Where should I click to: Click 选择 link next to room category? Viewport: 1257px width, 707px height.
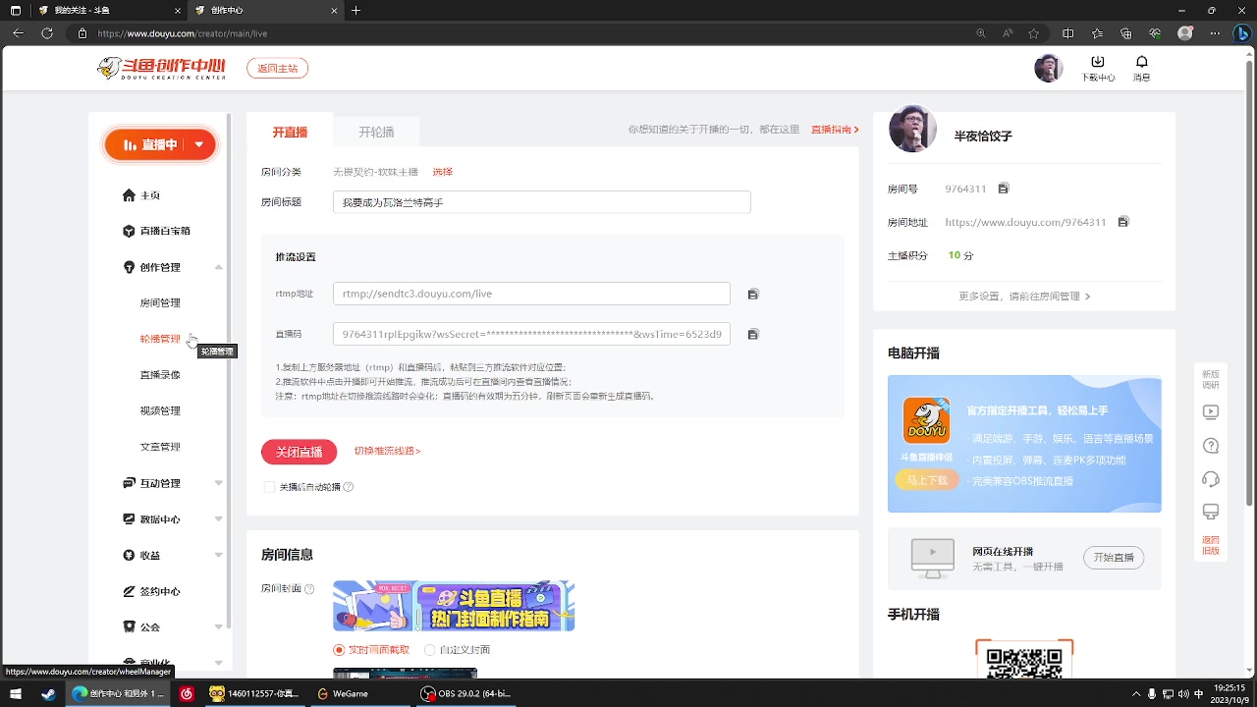coord(443,172)
